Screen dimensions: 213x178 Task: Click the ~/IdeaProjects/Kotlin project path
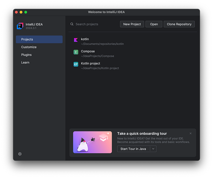(100, 68)
